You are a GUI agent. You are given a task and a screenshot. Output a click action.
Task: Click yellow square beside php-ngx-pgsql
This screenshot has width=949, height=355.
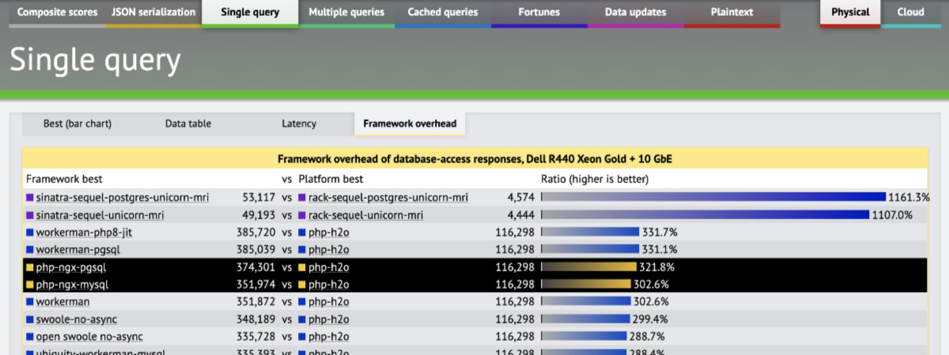30,267
